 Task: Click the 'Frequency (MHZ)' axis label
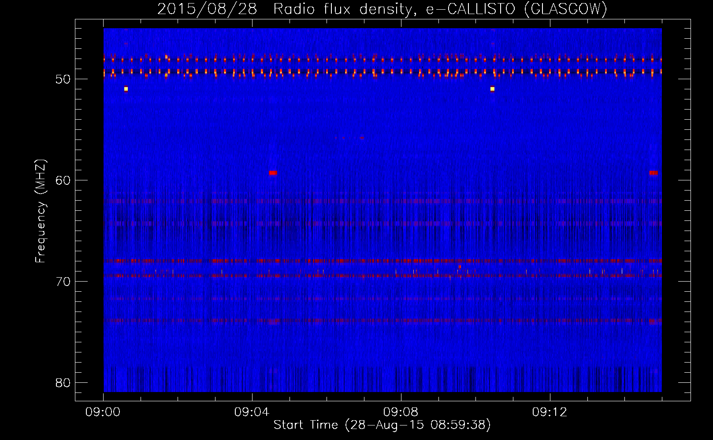point(41,211)
